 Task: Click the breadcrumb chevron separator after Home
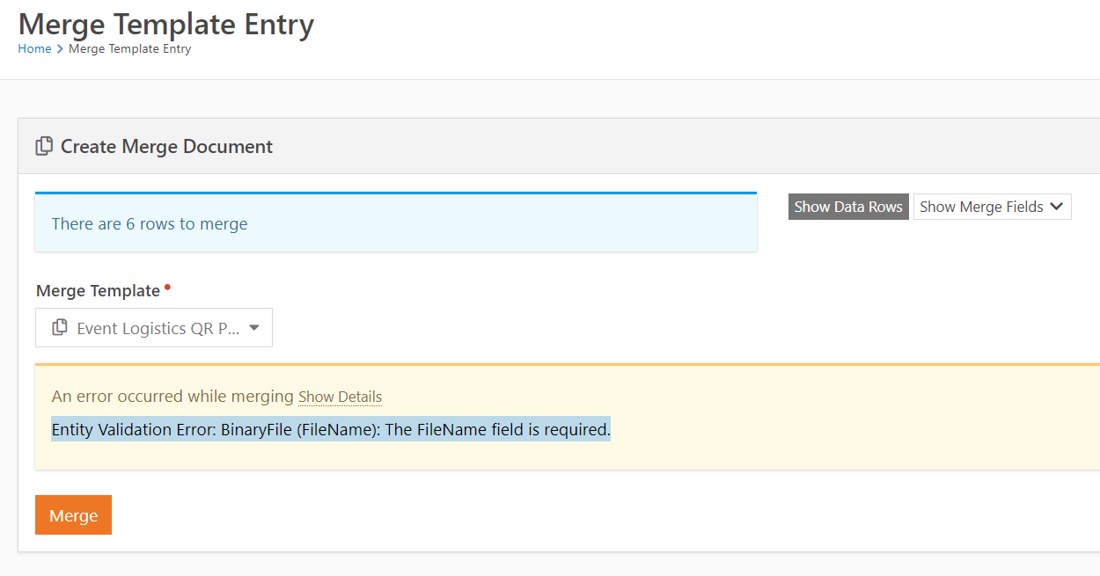coord(60,49)
